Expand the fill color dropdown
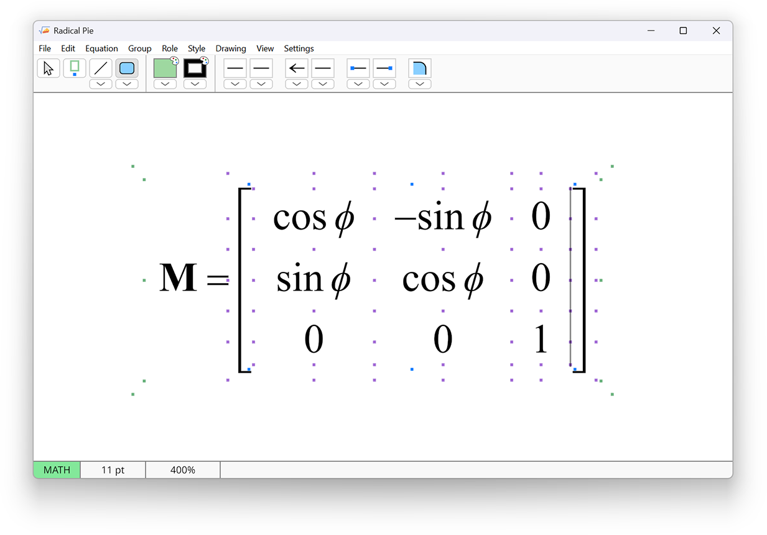Image resolution: width=767 pixels, height=535 pixels. 164,83
